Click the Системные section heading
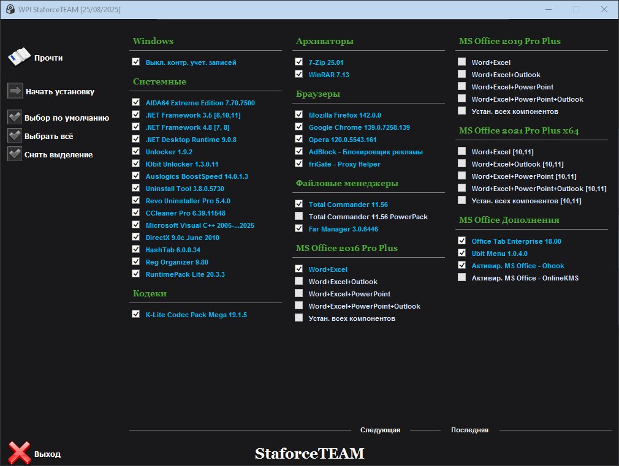This screenshot has width=619, height=466. pos(159,81)
